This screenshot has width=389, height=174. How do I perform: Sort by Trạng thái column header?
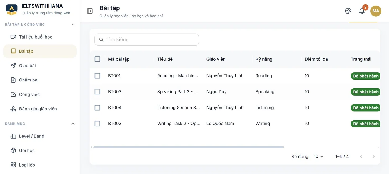[x=361, y=59]
